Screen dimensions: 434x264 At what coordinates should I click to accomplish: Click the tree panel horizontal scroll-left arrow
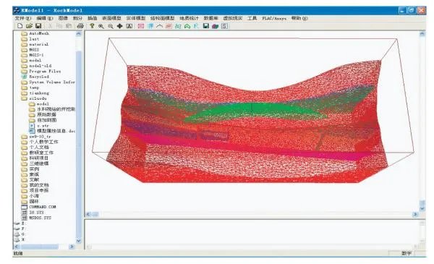point(17,247)
